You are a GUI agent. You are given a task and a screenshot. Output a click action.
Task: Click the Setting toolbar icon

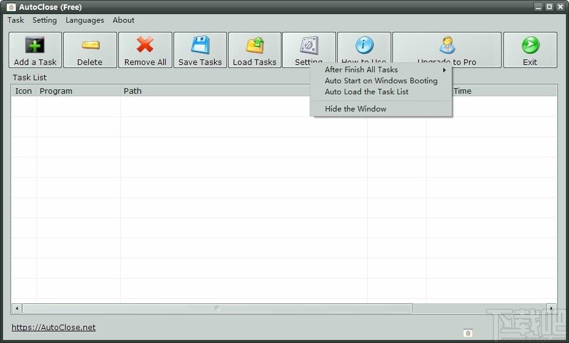[x=309, y=45]
